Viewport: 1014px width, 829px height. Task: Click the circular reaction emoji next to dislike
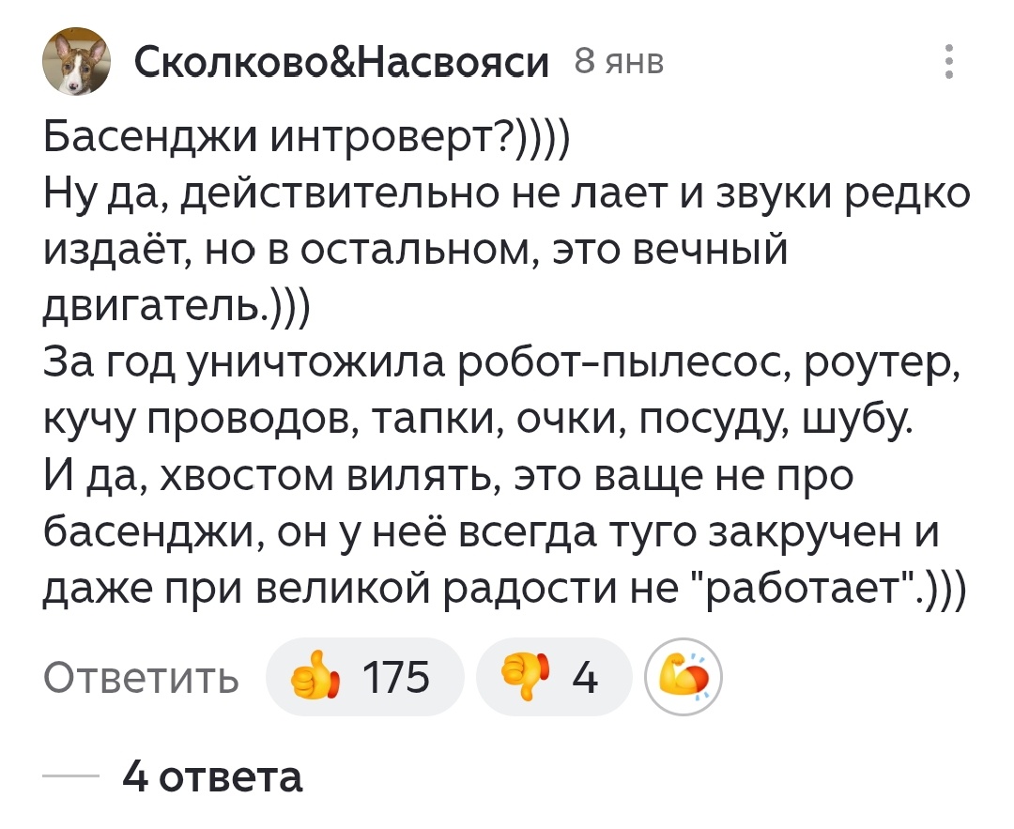point(684,676)
